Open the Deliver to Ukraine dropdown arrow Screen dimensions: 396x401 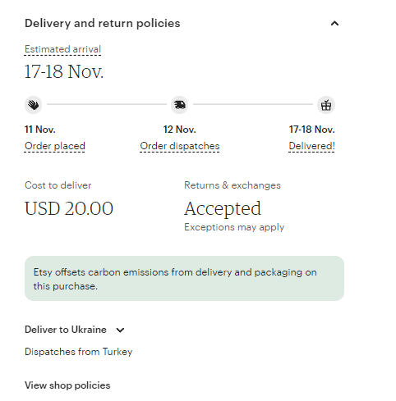click(120, 330)
